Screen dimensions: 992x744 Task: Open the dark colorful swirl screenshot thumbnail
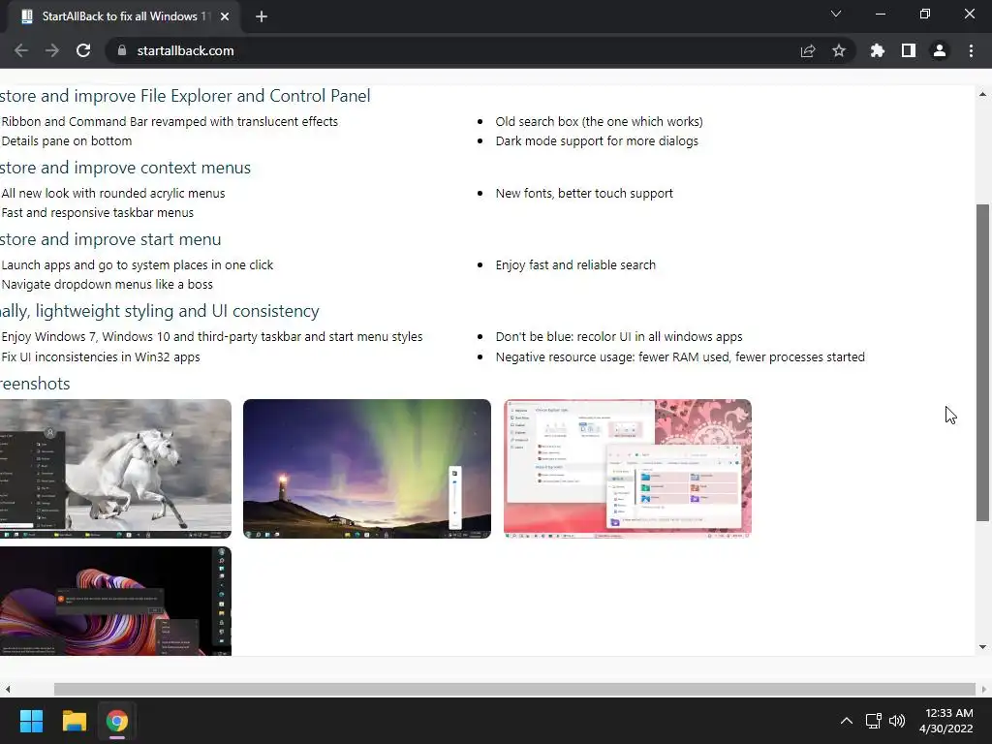(115, 601)
